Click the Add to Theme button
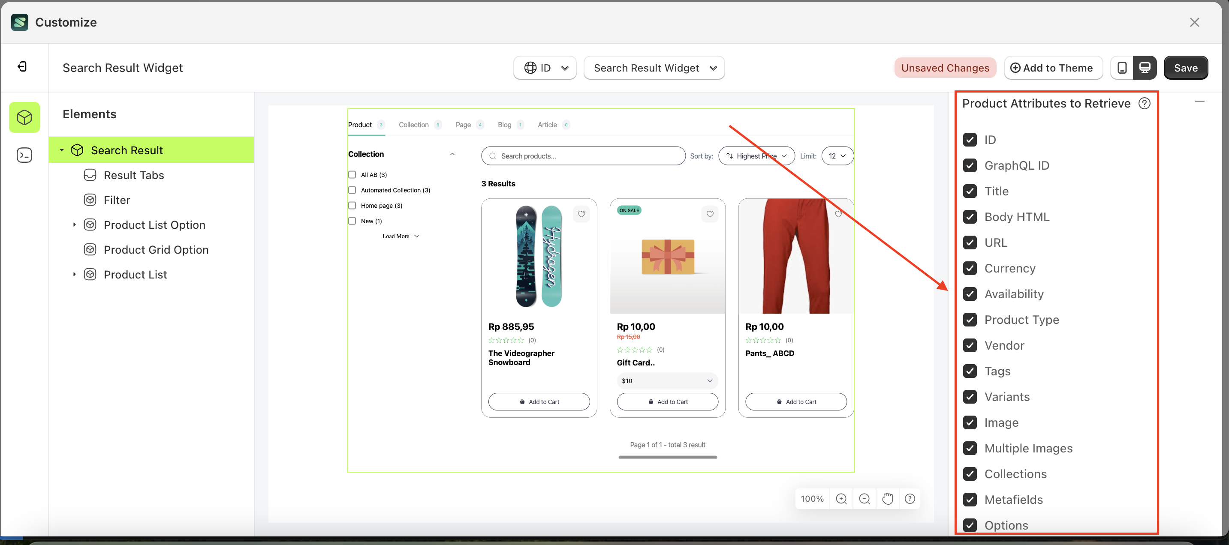1229x545 pixels. click(x=1053, y=68)
